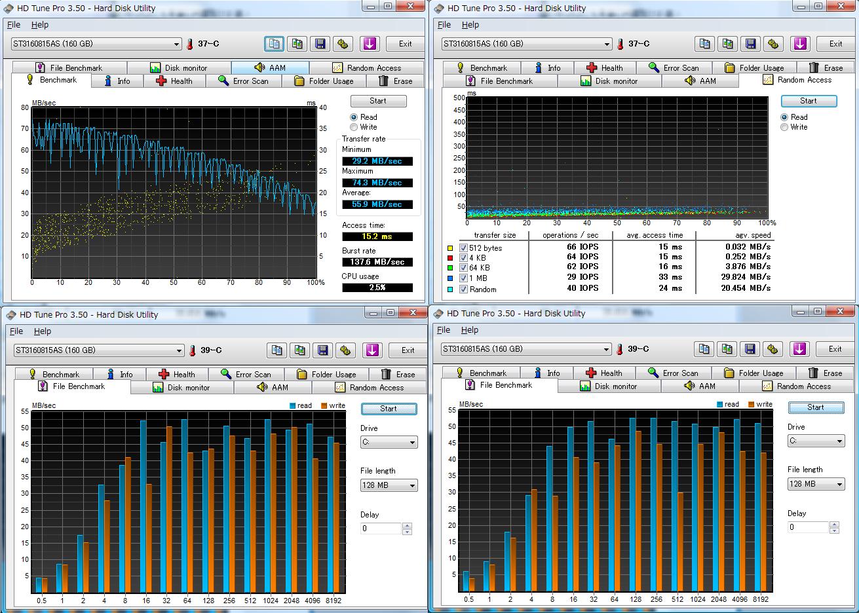The height and width of the screenshot is (613, 859).
Task: Uncheck the 1 MB transfer size checkbox
Action: click(x=463, y=278)
